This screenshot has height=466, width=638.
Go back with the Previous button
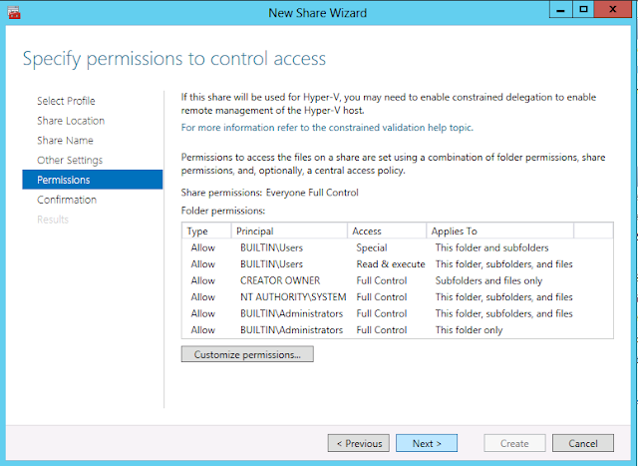point(359,443)
